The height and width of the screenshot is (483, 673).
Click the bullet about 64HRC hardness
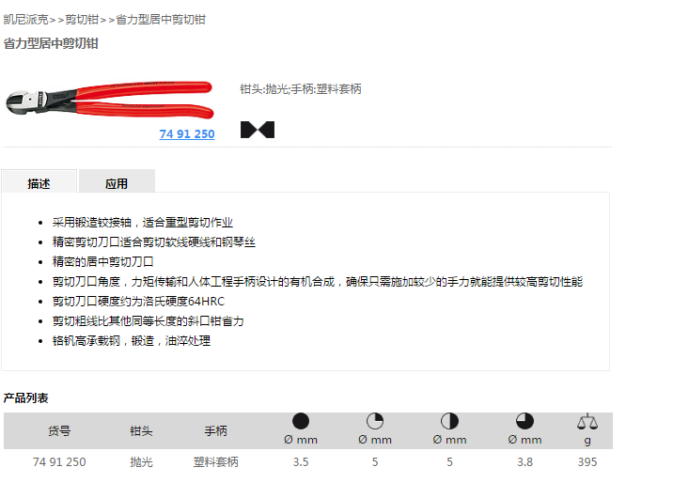(138, 301)
